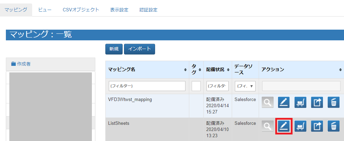The image size is (344, 141).
Task: Click deploy cart icon for ListSheets row
Action: [300, 127]
